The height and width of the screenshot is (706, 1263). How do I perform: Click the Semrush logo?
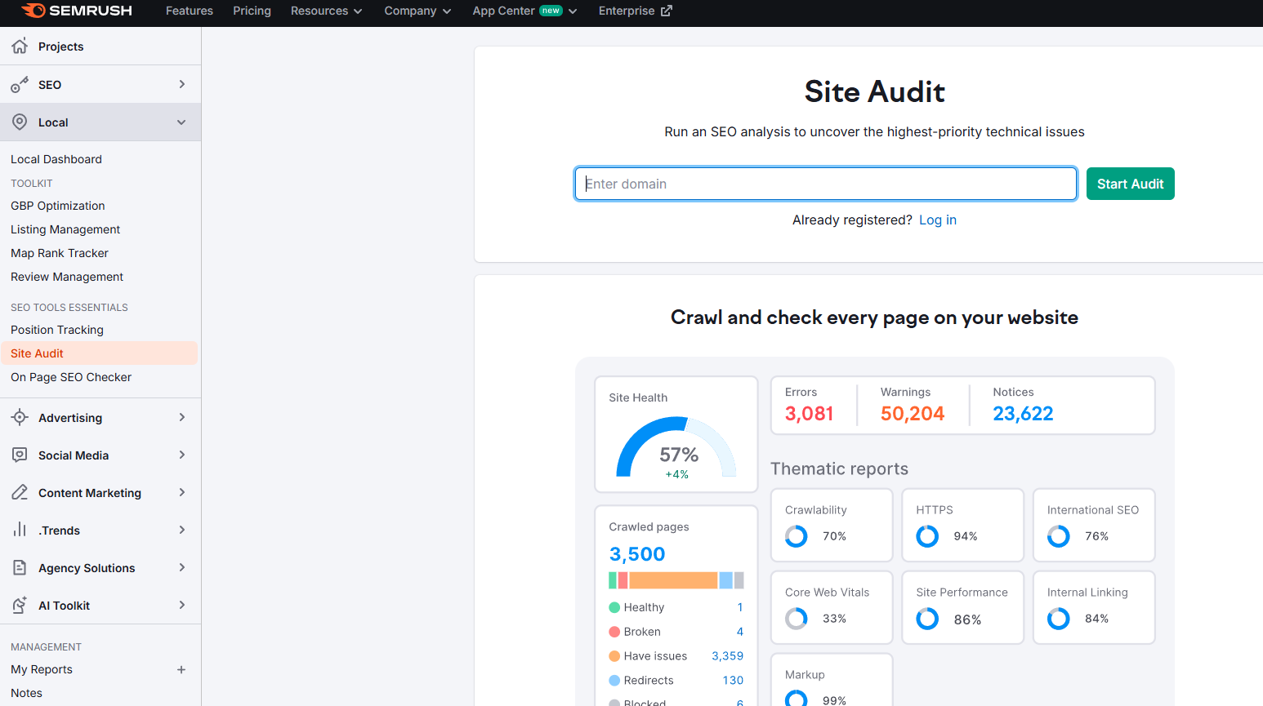[x=77, y=11]
